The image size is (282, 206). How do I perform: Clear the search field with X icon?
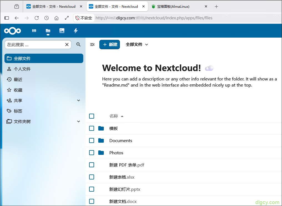click(67, 45)
